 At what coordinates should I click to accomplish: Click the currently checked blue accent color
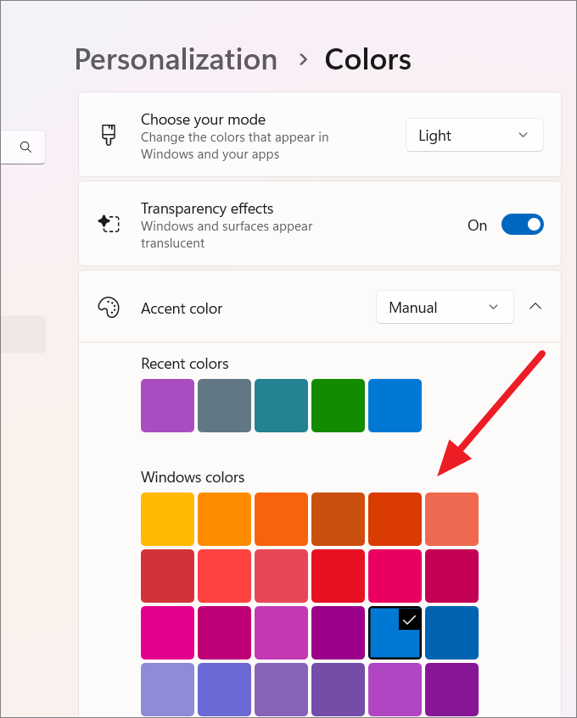click(x=395, y=632)
